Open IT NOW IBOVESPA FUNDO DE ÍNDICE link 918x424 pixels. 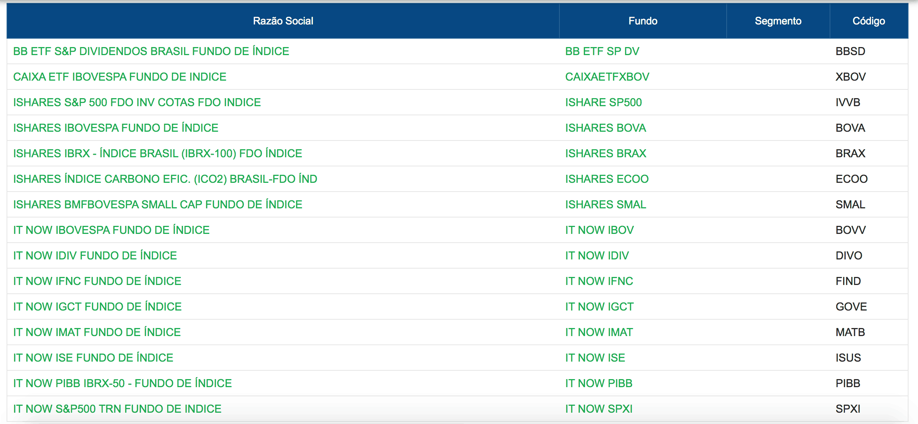pyautogui.click(x=111, y=230)
